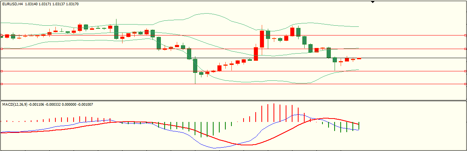Click the OHLC price values 1.03140 1.03171

pos(38,4)
